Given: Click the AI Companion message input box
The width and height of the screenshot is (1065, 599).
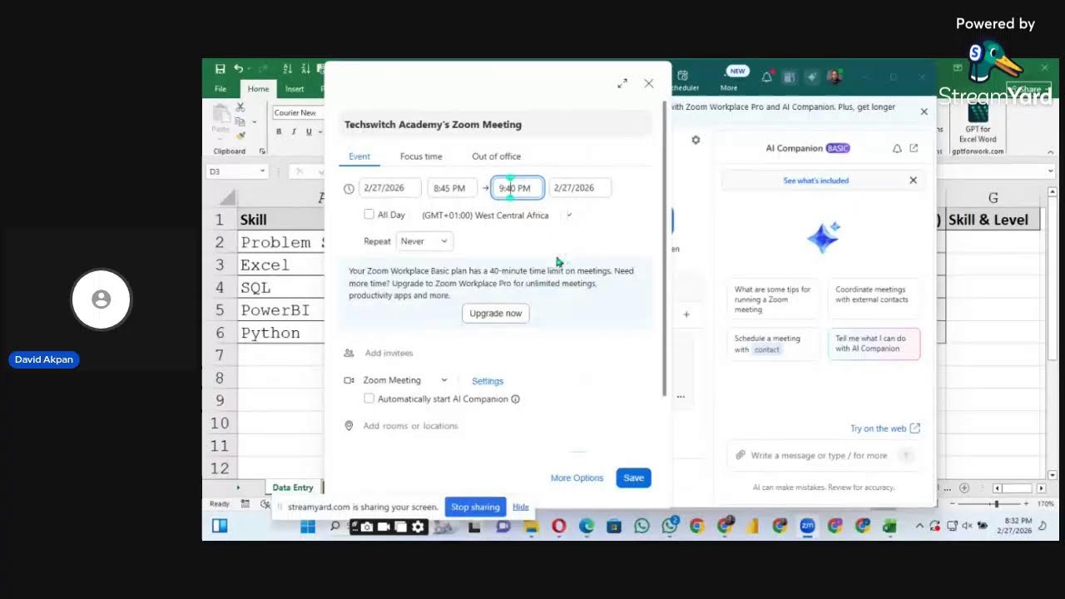Looking at the screenshot, I should [x=820, y=456].
